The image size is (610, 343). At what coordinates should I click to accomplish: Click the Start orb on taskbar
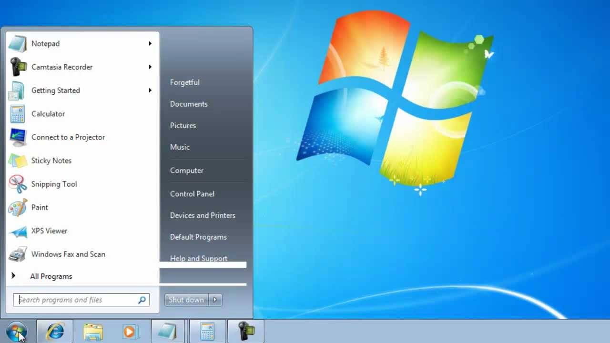point(17,332)
